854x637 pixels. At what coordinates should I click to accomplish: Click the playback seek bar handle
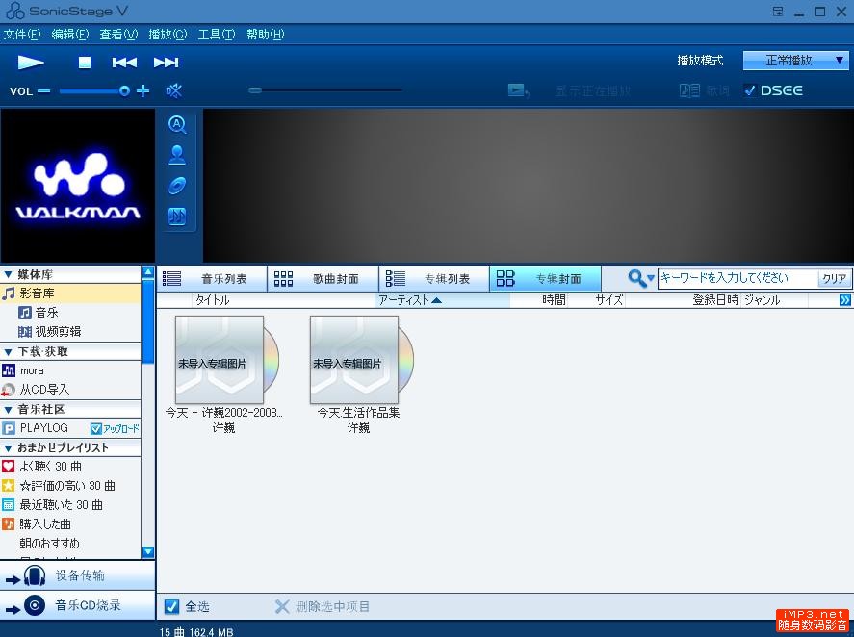255,90
